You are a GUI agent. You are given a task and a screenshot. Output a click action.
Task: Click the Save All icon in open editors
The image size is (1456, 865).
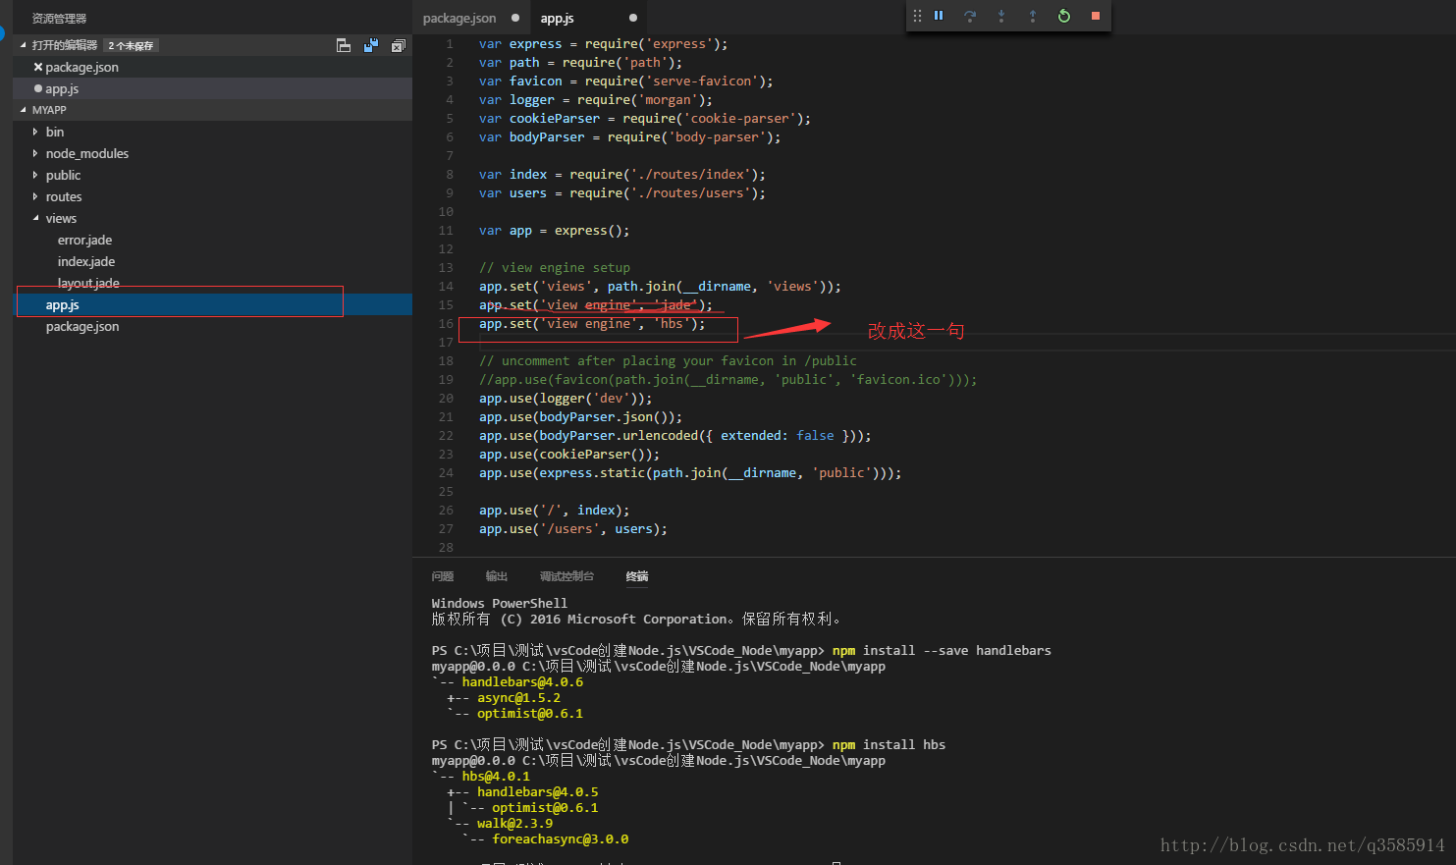point(371,45)
